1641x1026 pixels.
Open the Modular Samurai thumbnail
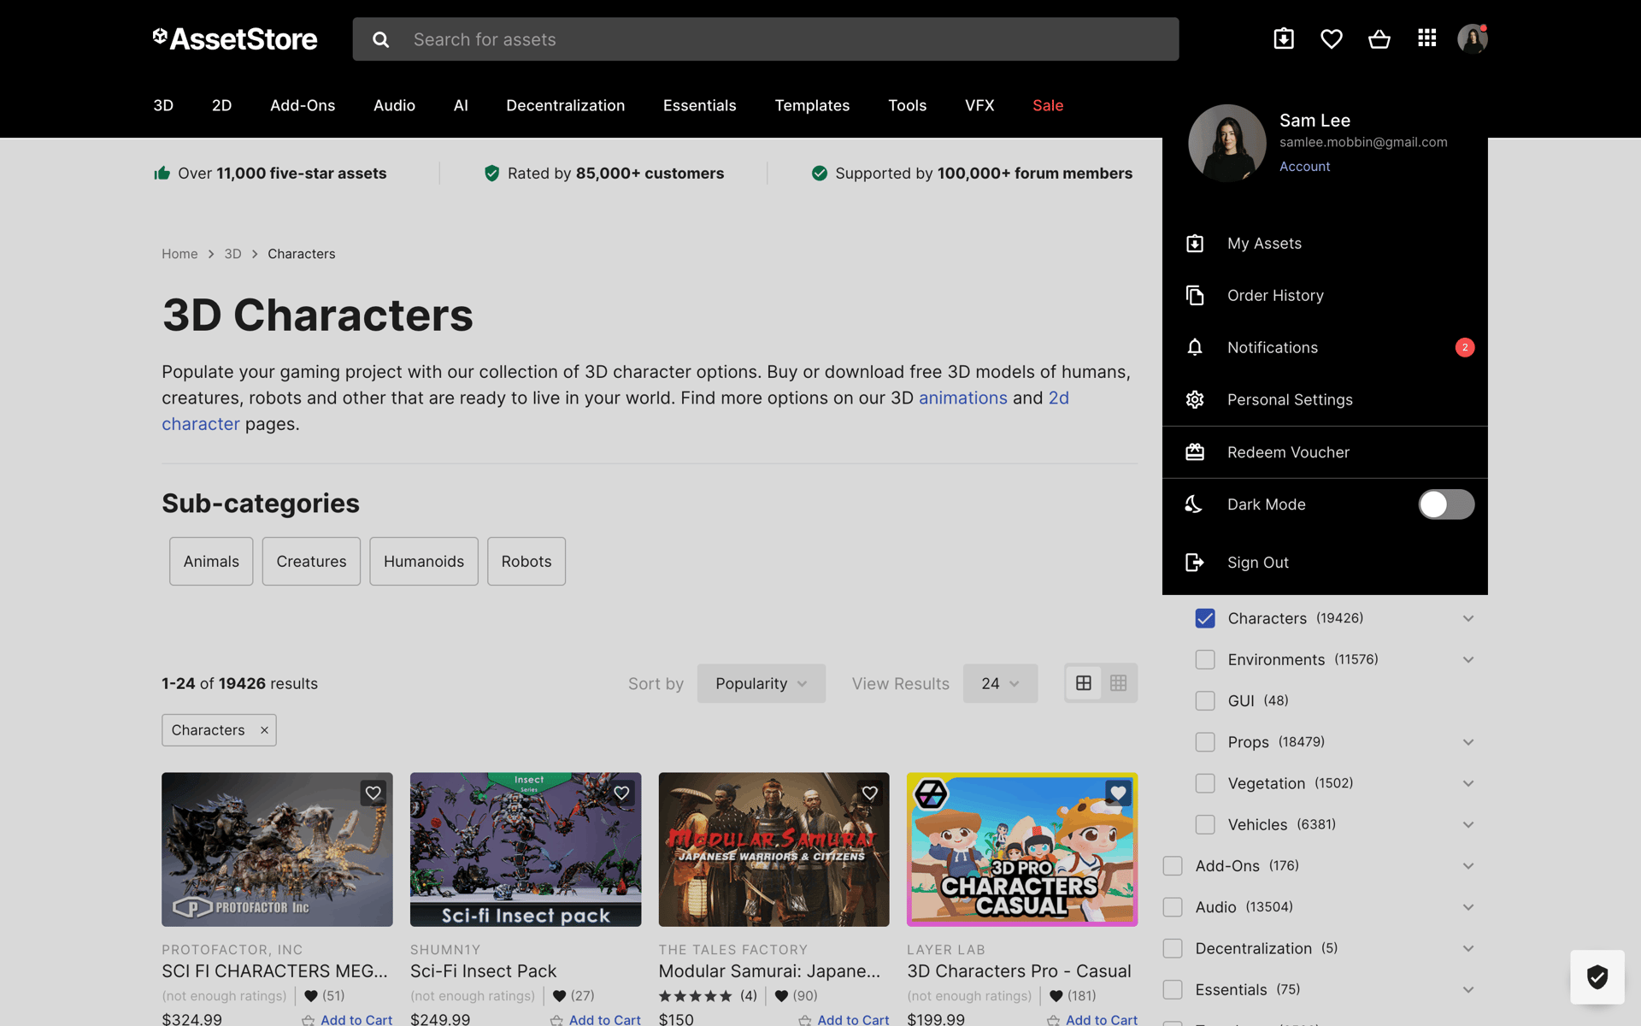tap(774, 849)
